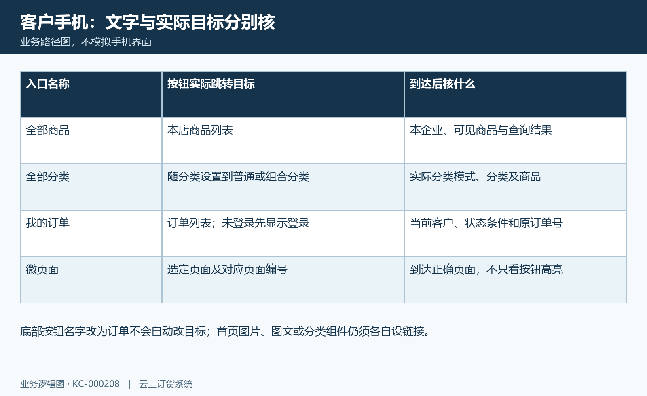Click the 按钮实际跳转目标 column header
Image resolution: width=647 pixels, height=396 pixels.
283,94
